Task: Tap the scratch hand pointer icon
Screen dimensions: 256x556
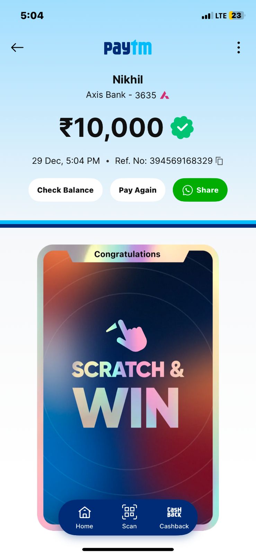Action: point(127,335)
